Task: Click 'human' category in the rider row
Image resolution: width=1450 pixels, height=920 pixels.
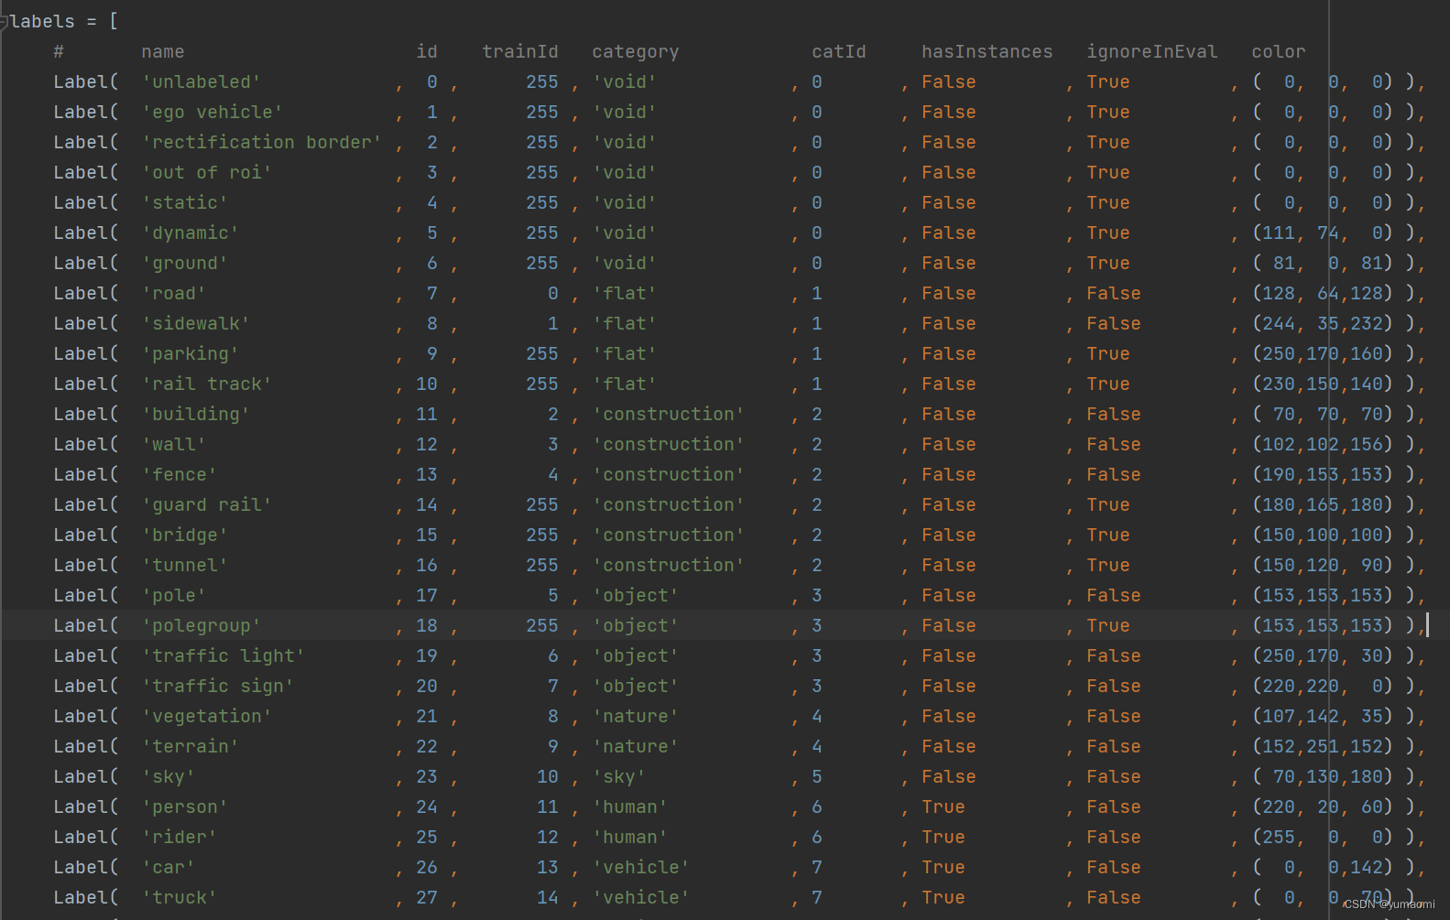Action: click(630, 838)
